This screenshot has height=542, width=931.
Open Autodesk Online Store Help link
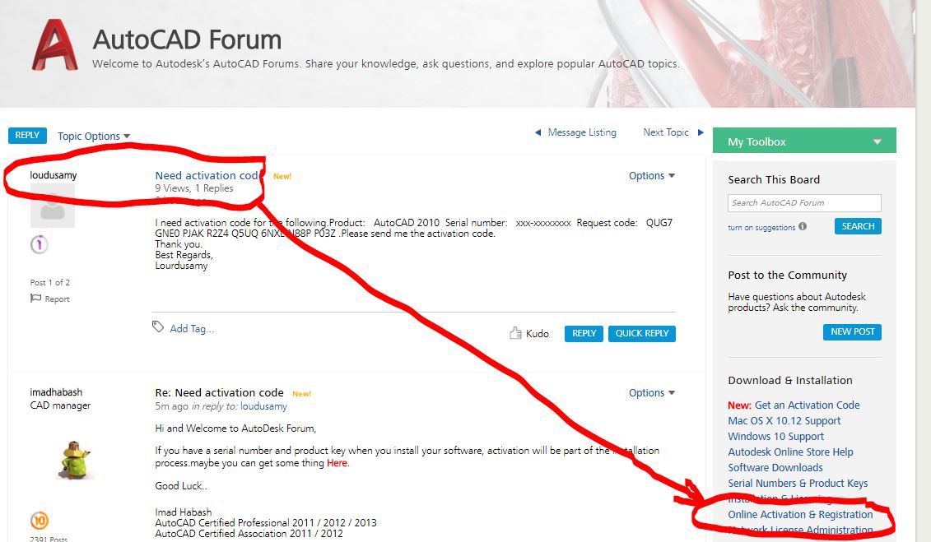pyautogui.click(x=790, y=452)
